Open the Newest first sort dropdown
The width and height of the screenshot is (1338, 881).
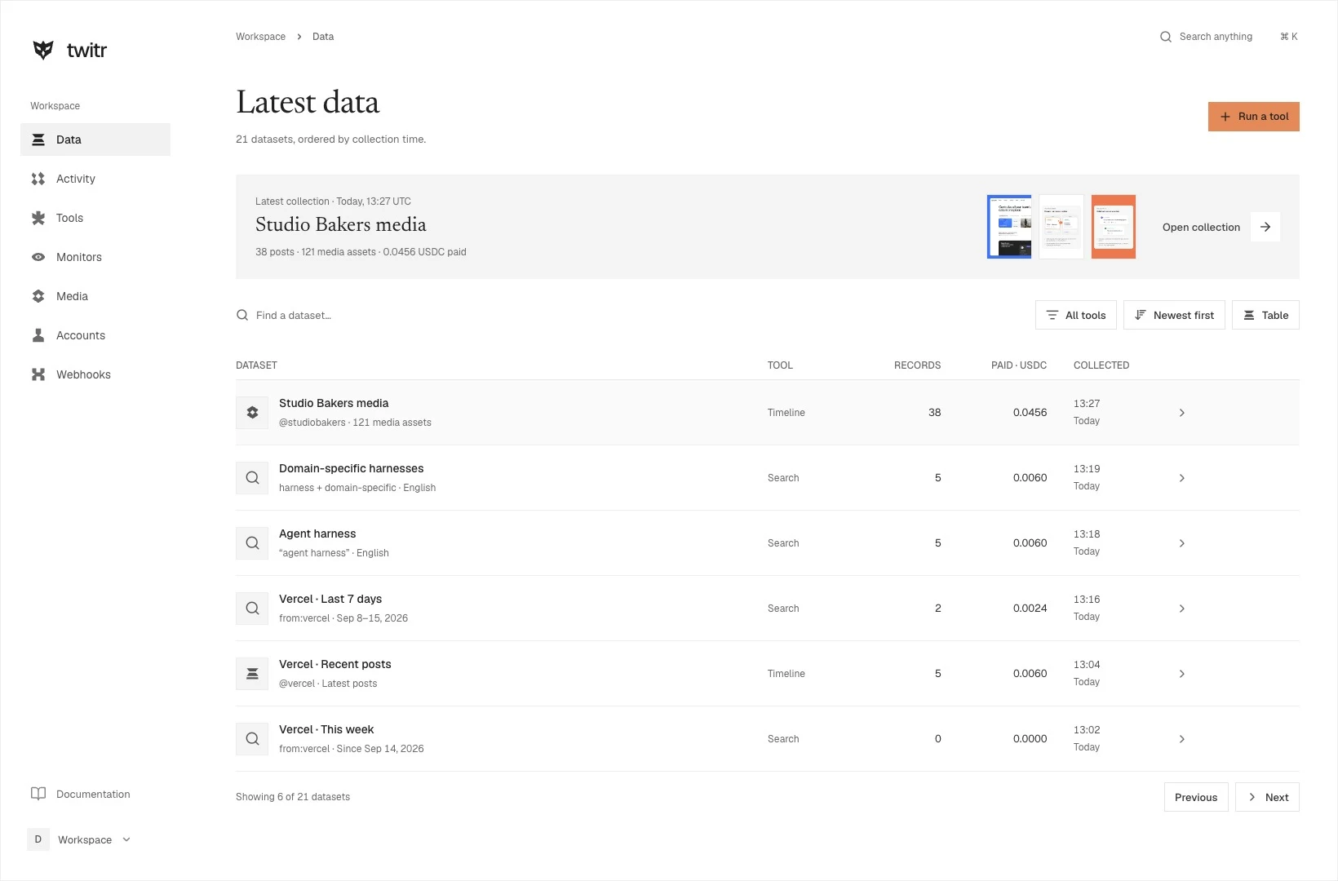pos(1174,316)
